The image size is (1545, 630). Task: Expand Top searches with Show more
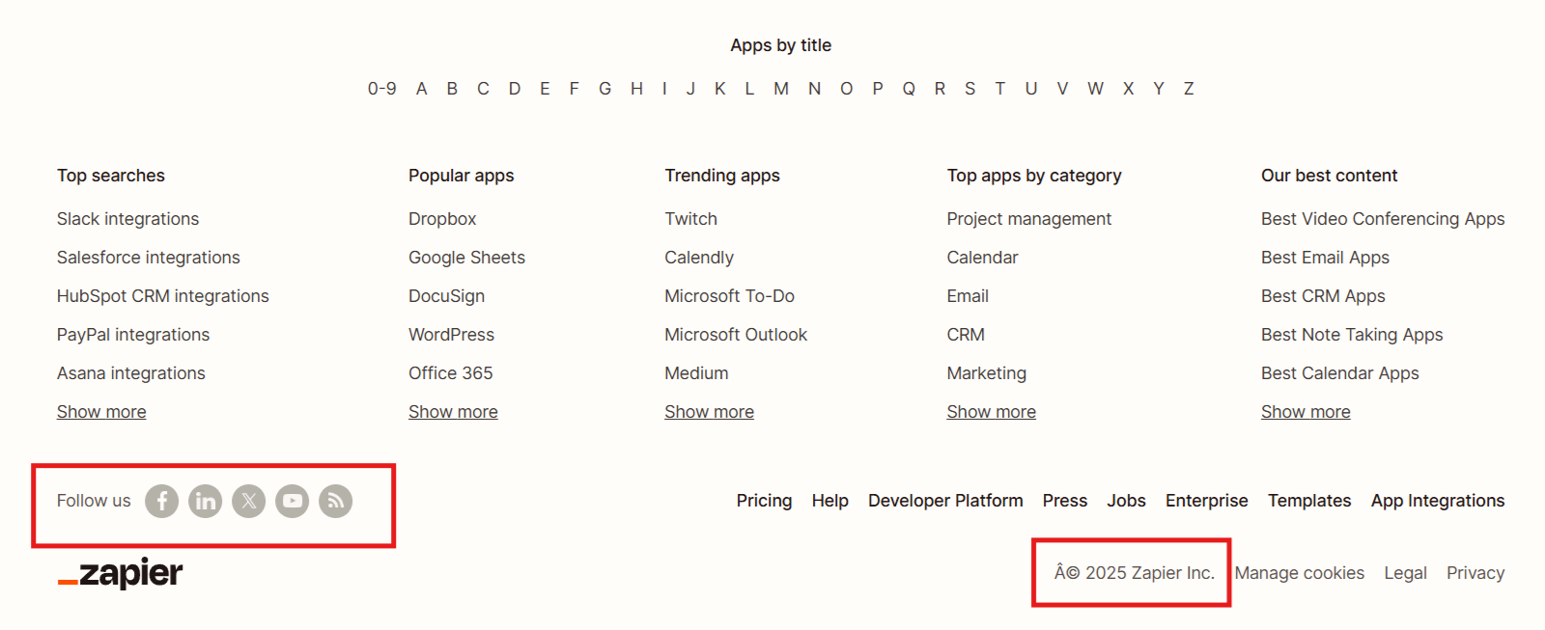[x=101, y=412]
